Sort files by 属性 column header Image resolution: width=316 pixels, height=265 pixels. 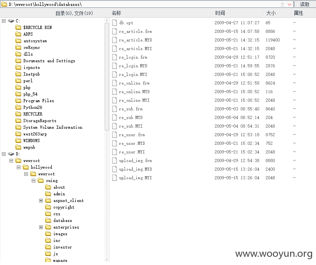point(298,13)
